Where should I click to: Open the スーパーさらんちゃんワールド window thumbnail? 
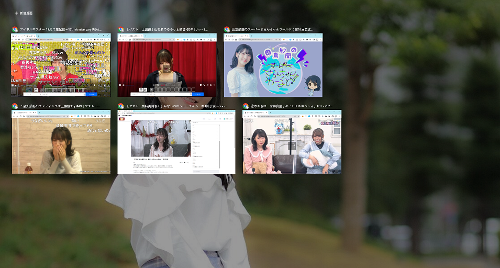pyautogui.click(x=273, y=65)
